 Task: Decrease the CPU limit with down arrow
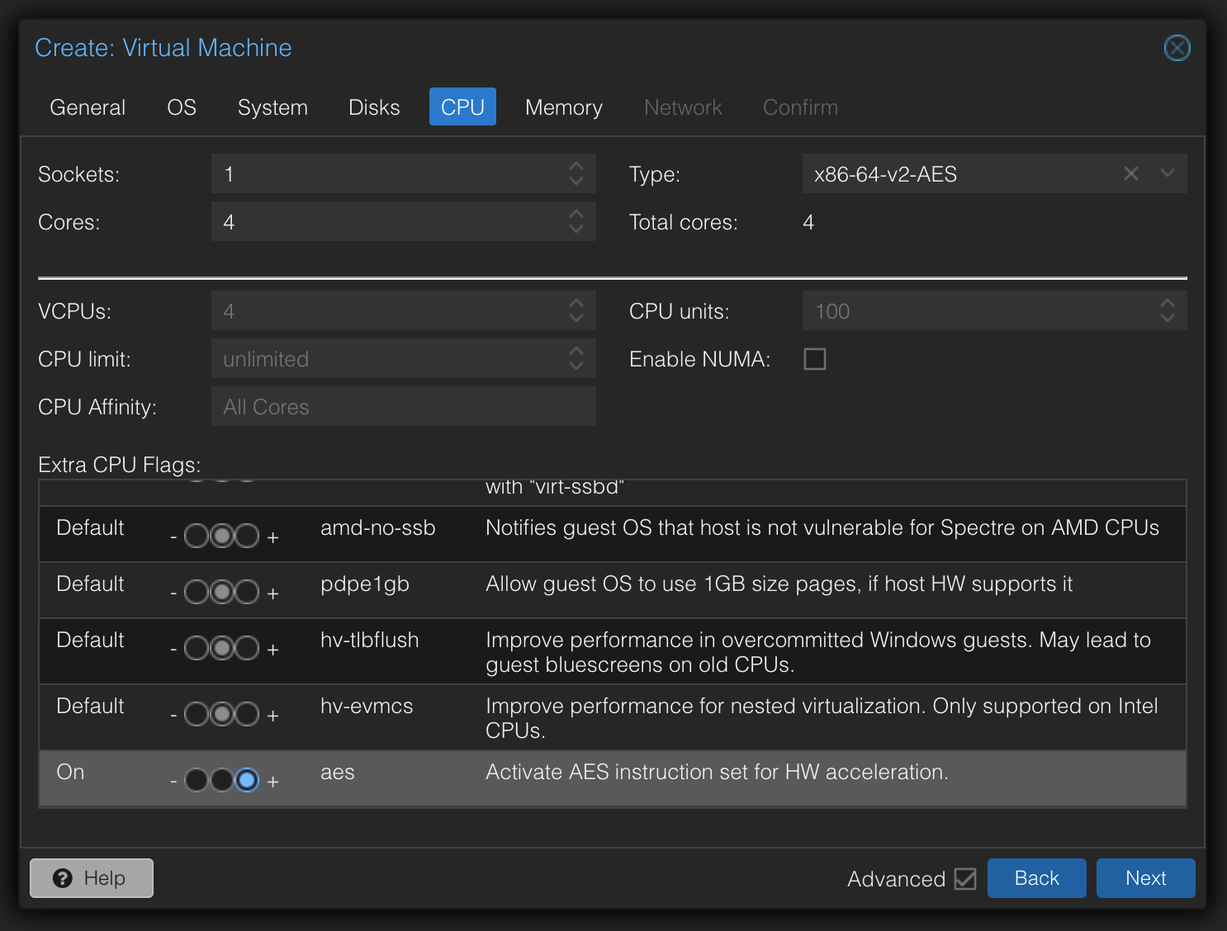pyautogui.click(x=576, y=366)
